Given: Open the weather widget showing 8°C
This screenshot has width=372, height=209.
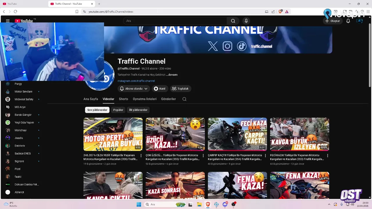Looking at the screenshot, I should 10,204.
